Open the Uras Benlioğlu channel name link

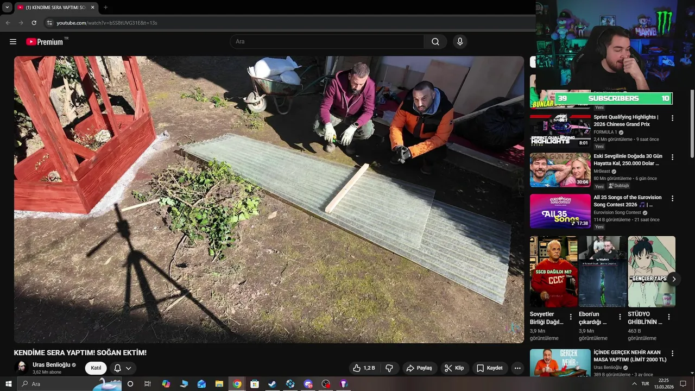pos(52,365)
